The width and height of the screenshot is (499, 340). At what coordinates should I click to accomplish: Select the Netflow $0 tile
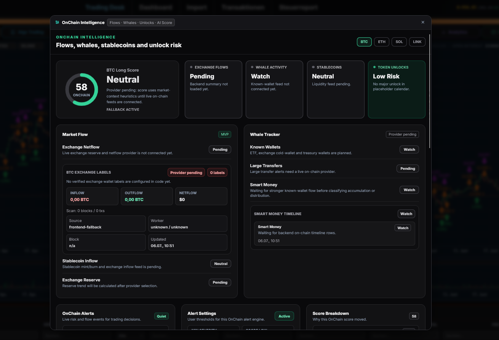(201, 196)
